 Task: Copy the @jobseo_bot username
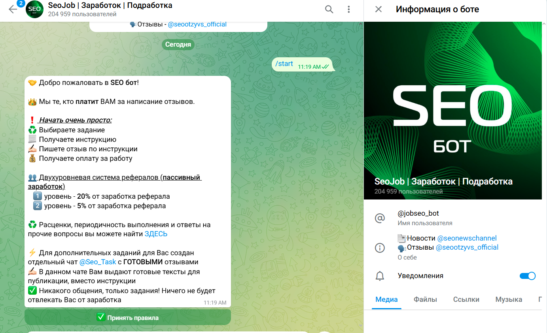pyautogui.click(x=418, y=213)
